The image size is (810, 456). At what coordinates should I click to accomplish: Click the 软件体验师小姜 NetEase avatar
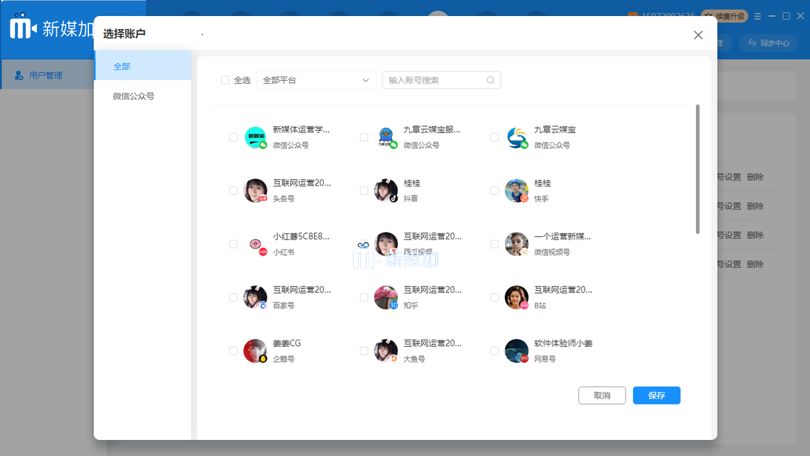pos(516,351)
